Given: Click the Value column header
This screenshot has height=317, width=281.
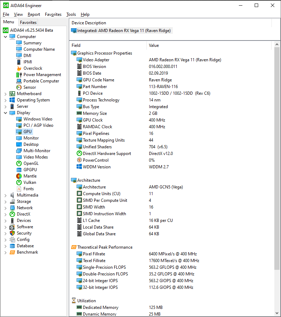Looking at the screenshot, I should [x=209, y=45].
